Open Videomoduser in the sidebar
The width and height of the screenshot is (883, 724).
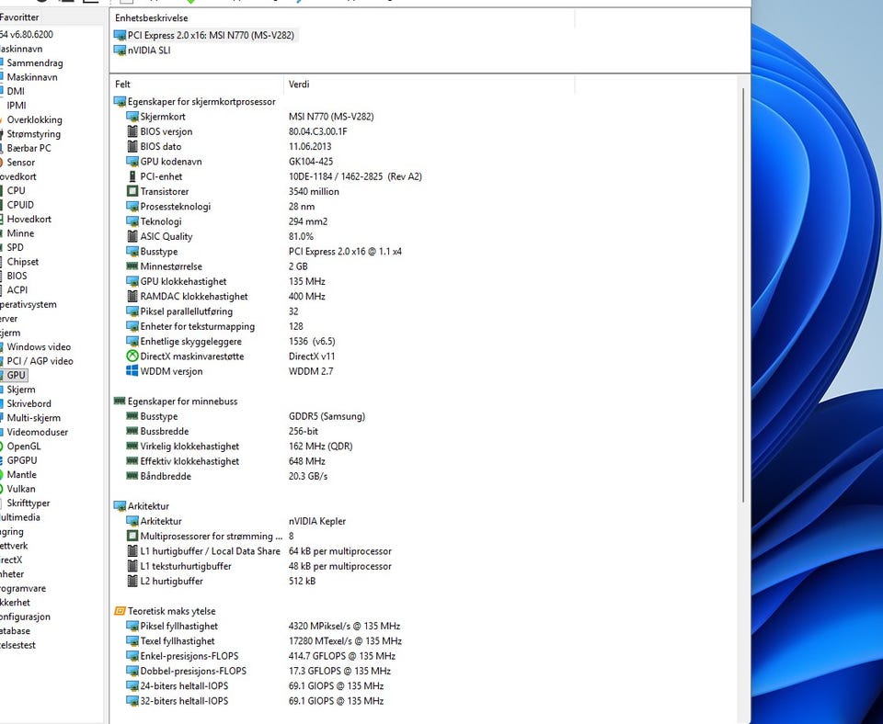click(37, 432)
